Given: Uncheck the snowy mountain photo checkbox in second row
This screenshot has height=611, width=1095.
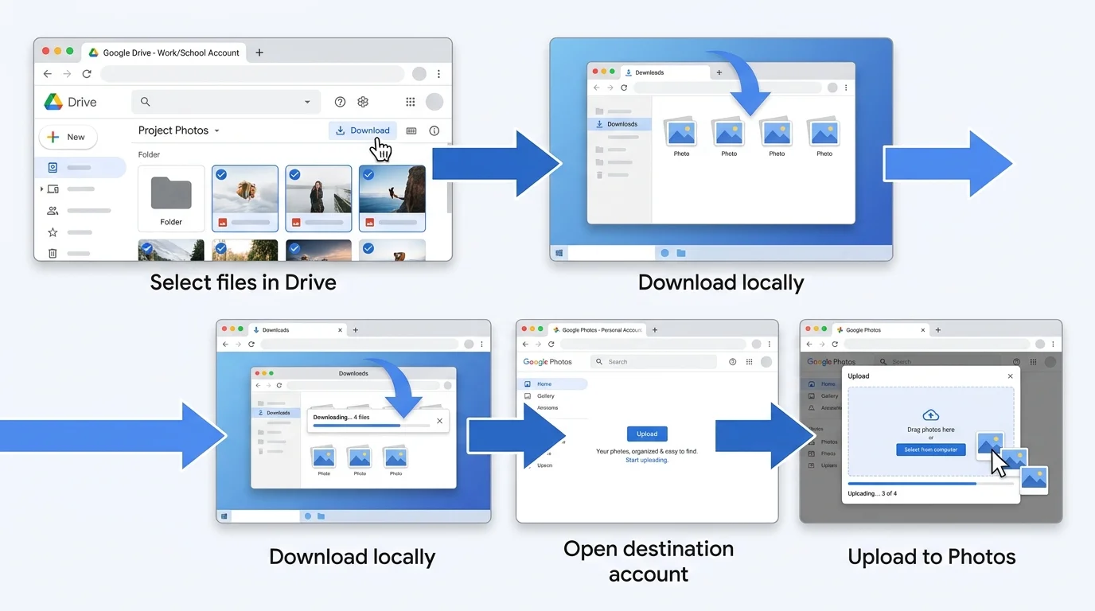Looking at the screenshot, I should tap(147, 248).
